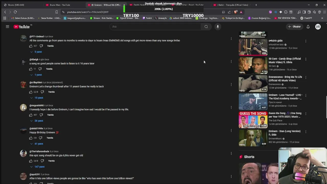Open YouTube notifications bell
This screenshot has width=327, height=184.
coord(308,27)
